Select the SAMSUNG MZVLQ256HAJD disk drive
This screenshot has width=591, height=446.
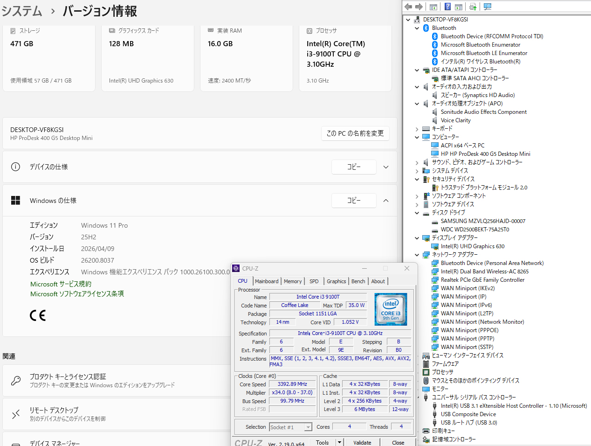tap(483, 221)
